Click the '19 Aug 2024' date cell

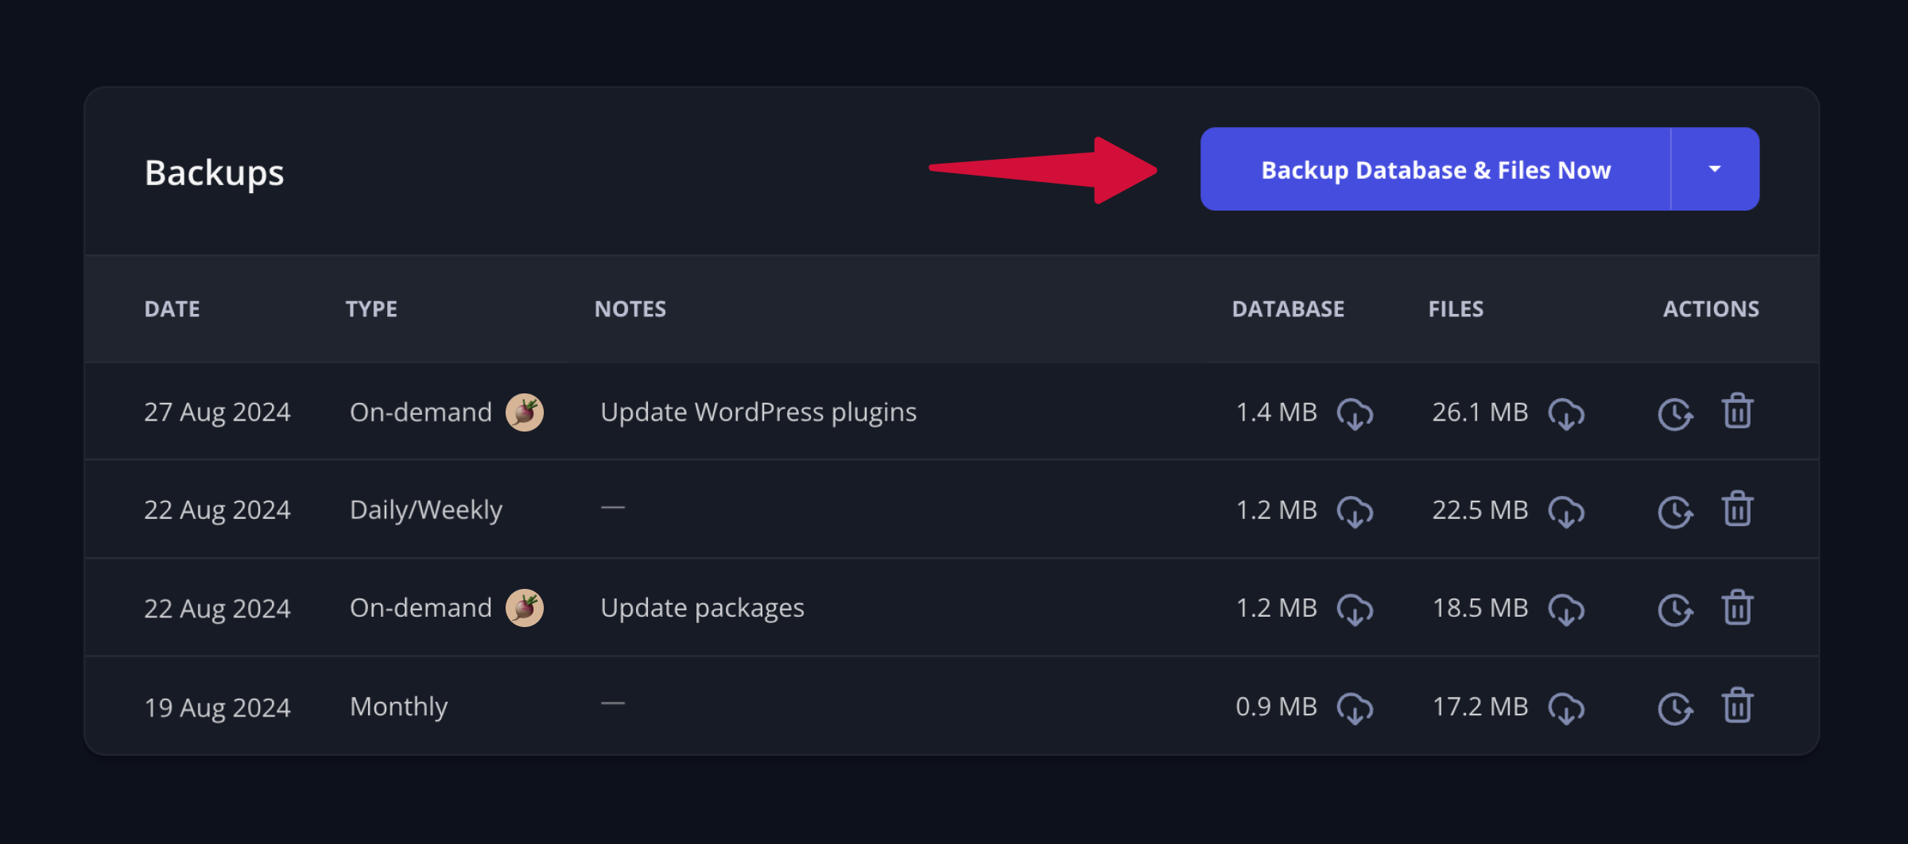217,707
